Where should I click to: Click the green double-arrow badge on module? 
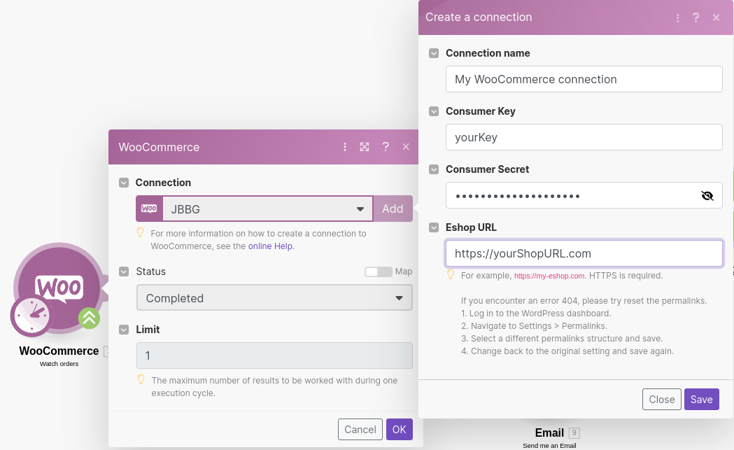tap(89, 318)
